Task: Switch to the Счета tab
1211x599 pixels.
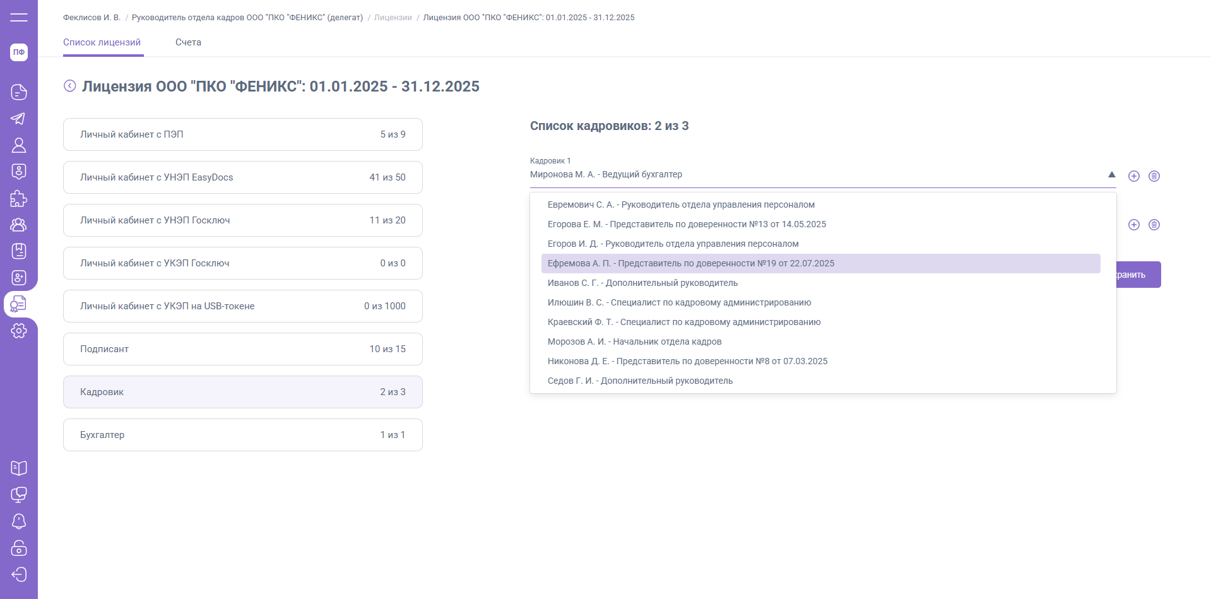Action: pyautogui.click(x=188, y=42)
